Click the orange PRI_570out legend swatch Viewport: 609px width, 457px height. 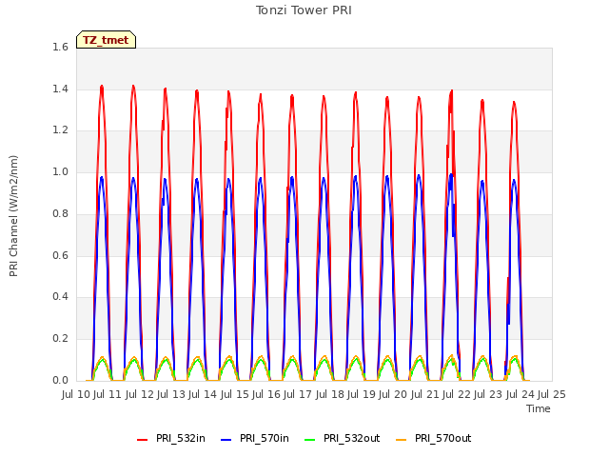click(x=402, y=440)
